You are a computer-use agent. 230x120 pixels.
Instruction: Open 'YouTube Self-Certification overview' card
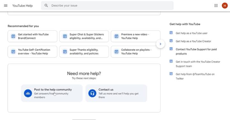(x=32, y=52)
